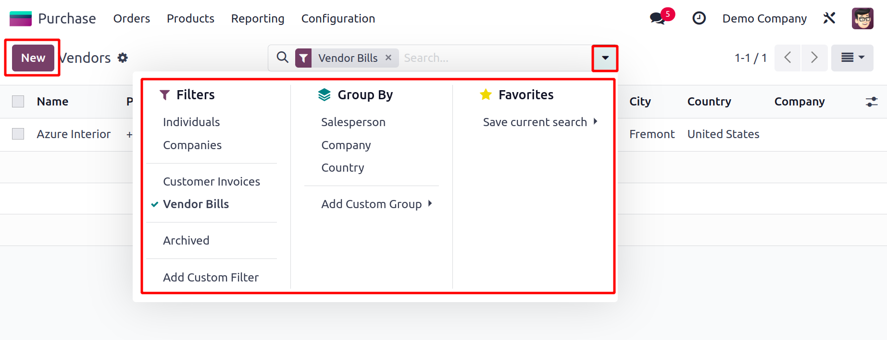Viewport: 887px width, 340px height.
Task: Toggle the search options dropdown arrow
Action: 605,58
